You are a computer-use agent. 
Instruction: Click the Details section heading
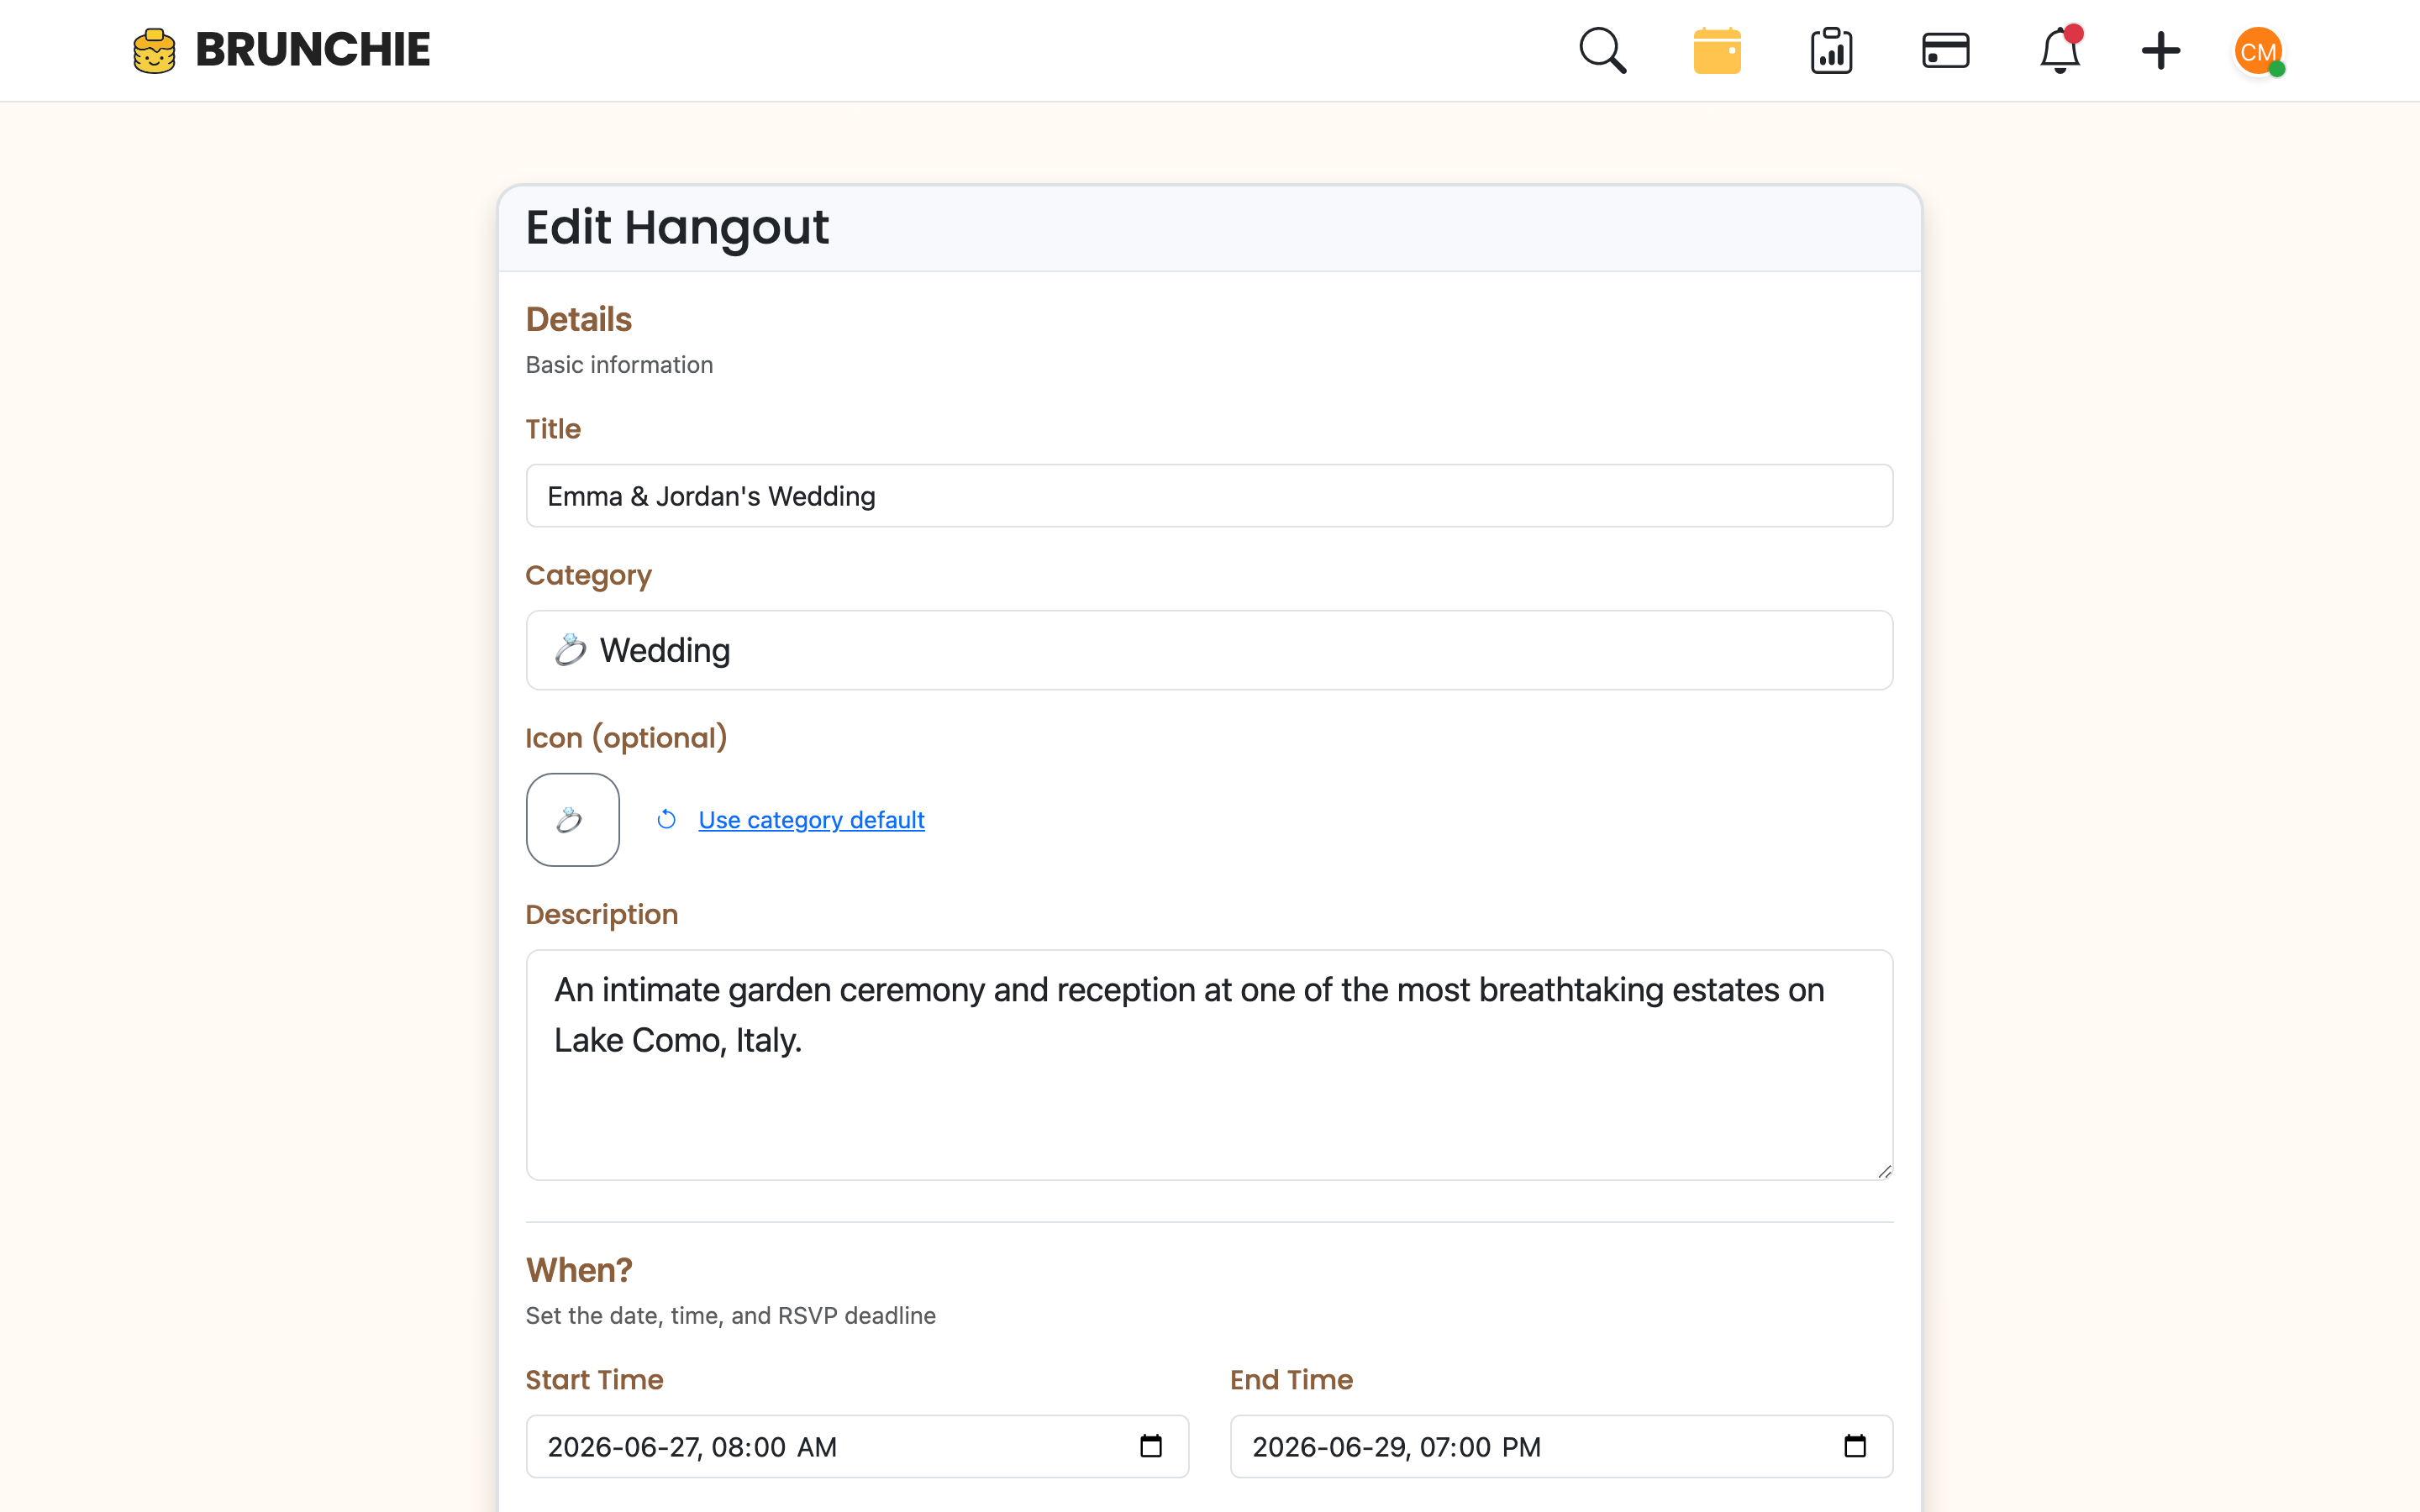pyautogui.click(x=579, y=319)
